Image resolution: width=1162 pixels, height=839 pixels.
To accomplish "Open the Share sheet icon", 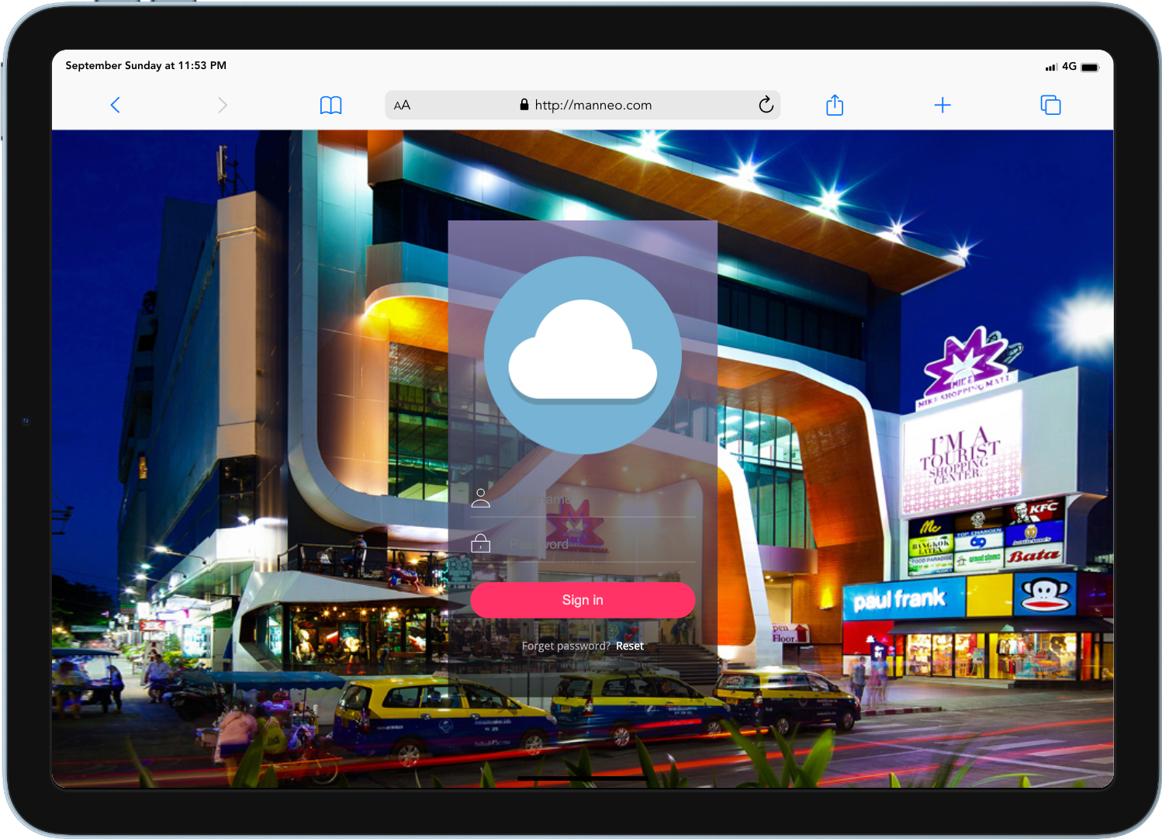I will tap(835, 105).
